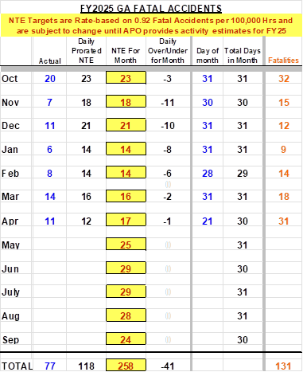This screenshot has height=372, width=303.
Task: Select the Day of month header
Action: pos(208,56)
